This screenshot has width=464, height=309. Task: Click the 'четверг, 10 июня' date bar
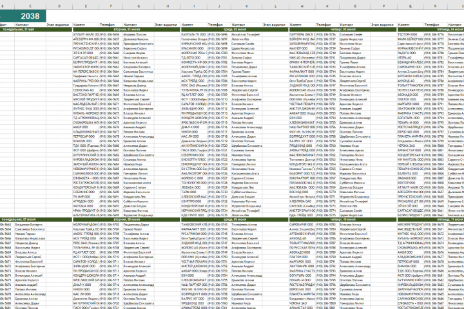click(x=343, y=220)
